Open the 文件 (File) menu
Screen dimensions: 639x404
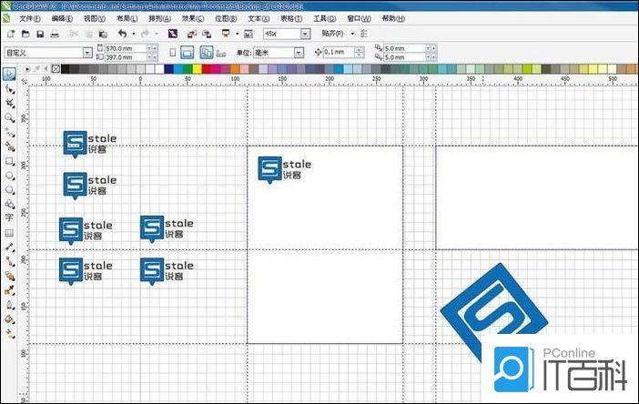[30, 19]
